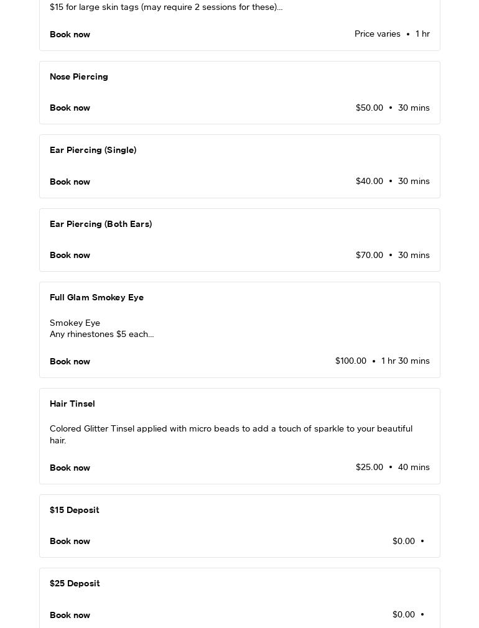The image size is (479, 628).
Task: Open the Ear Piercing (Single) title
Action: [93, 150]
